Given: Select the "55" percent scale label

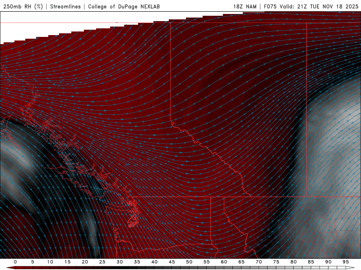Looking at the screenshot, I should (x=207, y=262).
